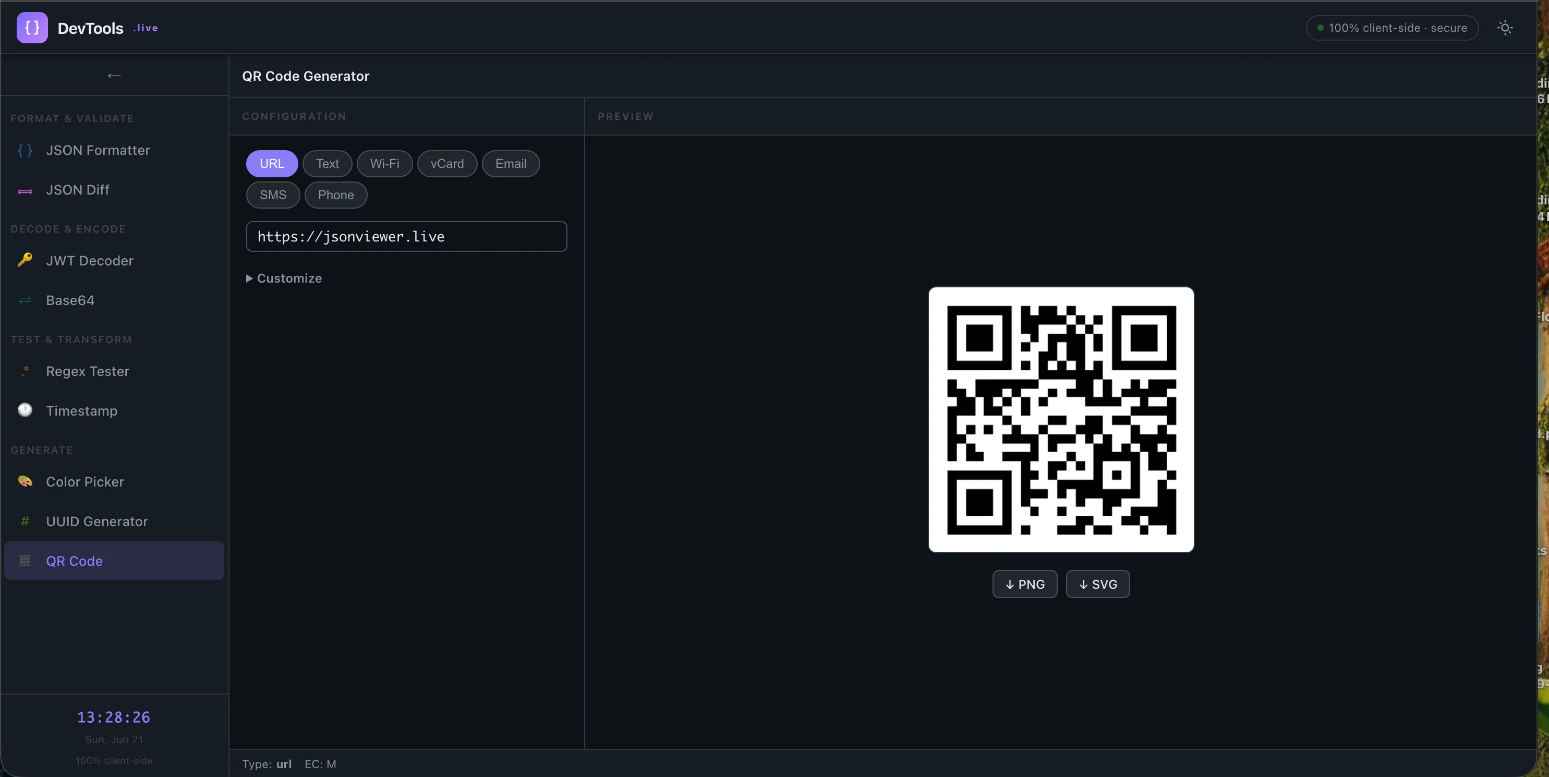The image size is (1549, 777).
Task: Open the UUID Generator tool
Action: tap(114, 521)
